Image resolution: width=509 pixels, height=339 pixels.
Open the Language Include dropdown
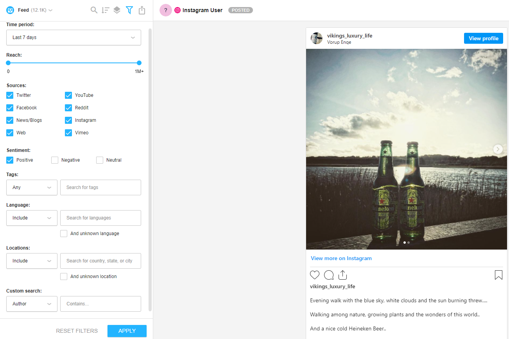32,218
